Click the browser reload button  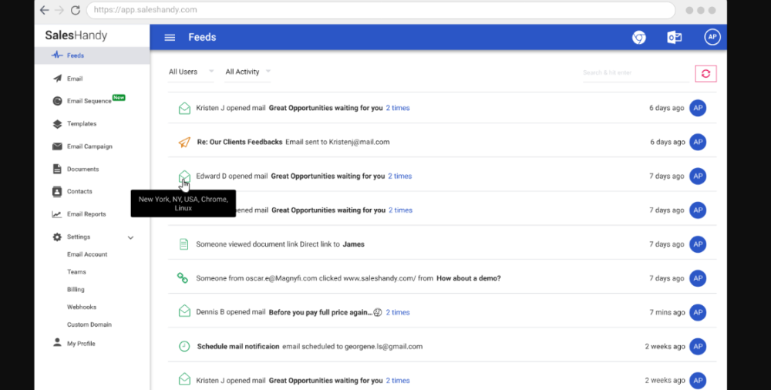click(x=75, y=10)
